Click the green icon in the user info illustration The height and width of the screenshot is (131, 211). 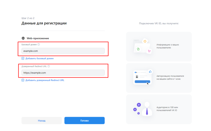[x=139, y=49]
